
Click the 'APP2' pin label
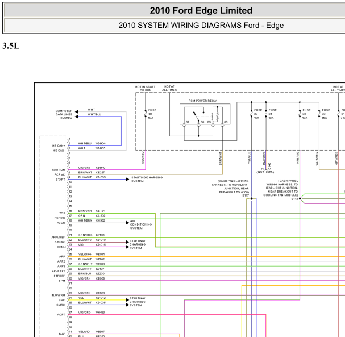point(61,261)
